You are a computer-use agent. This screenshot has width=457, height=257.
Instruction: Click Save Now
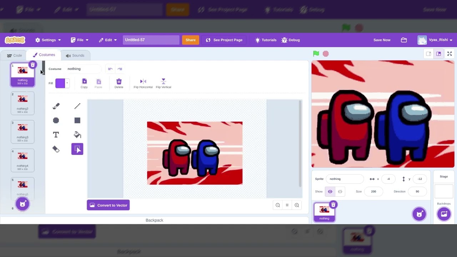pyautogui.click(x=382, y=40)
